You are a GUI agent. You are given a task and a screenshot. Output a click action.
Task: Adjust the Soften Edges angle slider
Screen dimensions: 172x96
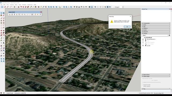coord(145,82)
